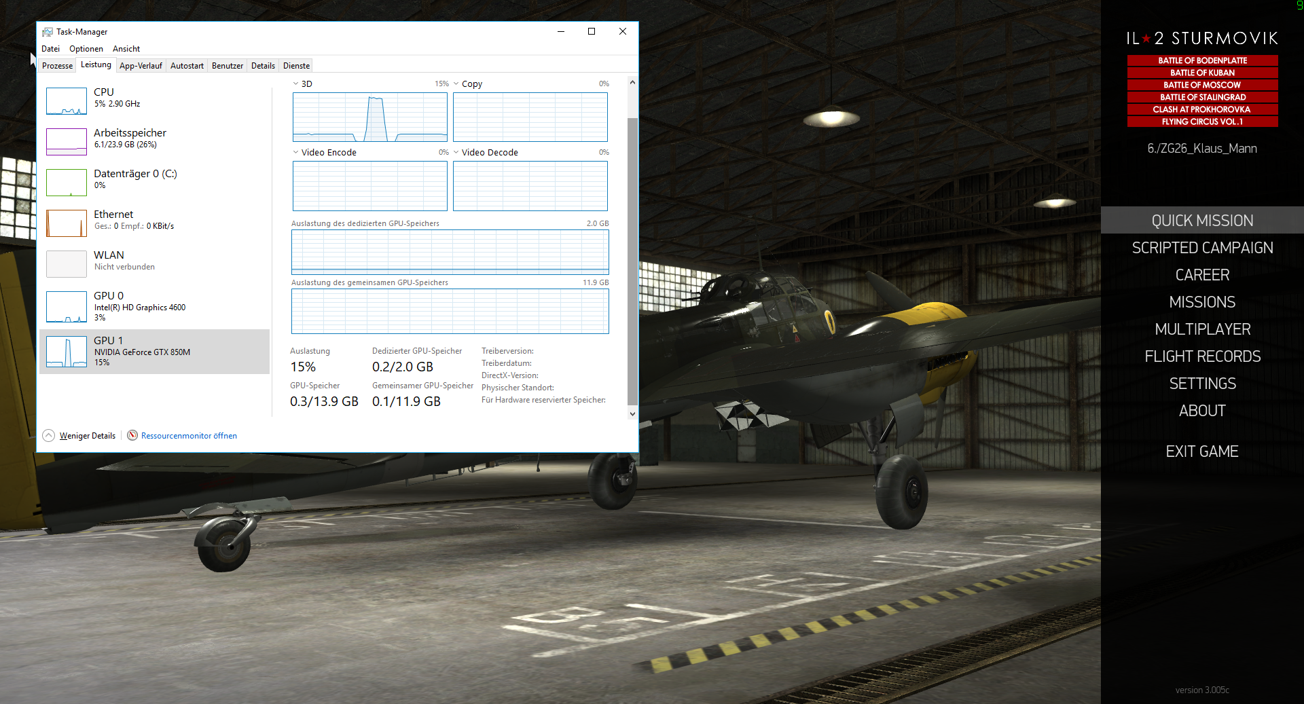This screenshot has width=1304, height=704.
Task: Select the CPU performance graph thumbnail
Action: pyautogui.click(x=66, y=101)
